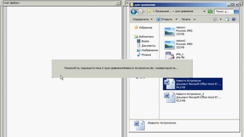
Task: Toggle the preview pane icon
Action: pyautogui.click(x=227, y=19)
